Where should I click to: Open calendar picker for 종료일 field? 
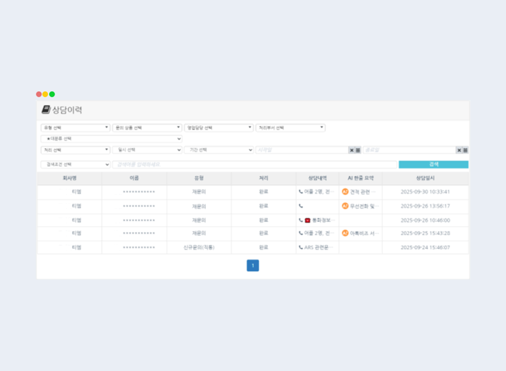coord(466,150)
